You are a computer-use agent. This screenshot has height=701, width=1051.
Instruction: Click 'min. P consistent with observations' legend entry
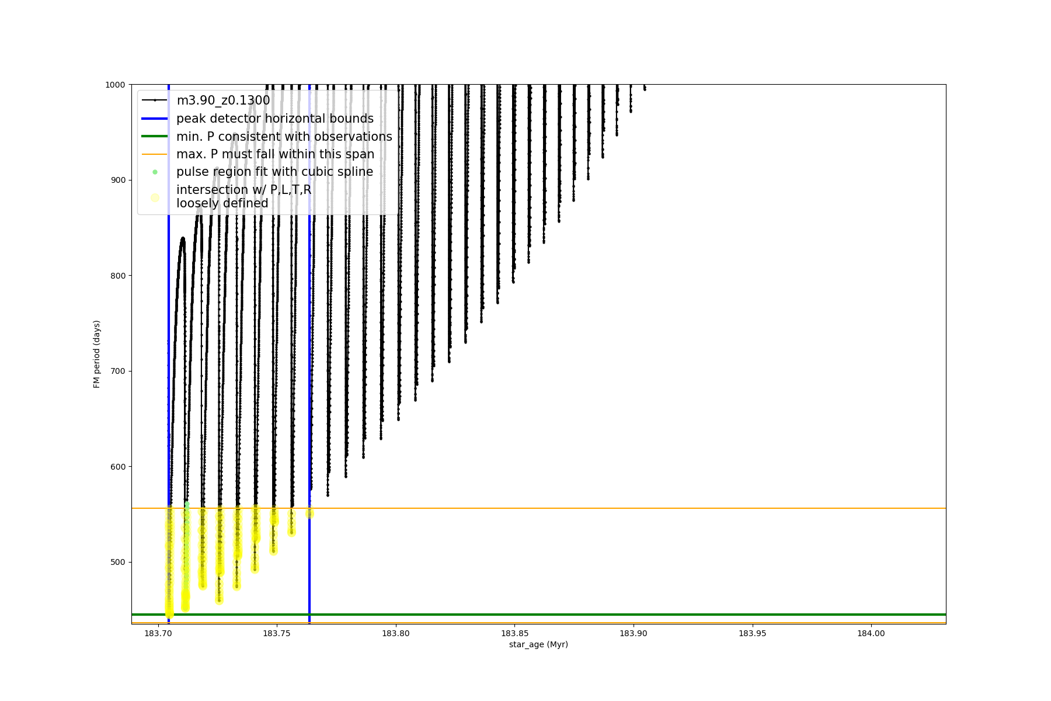(284, 137)
